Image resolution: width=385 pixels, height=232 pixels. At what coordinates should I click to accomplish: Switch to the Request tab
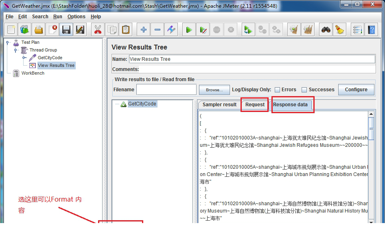(255, 105)
